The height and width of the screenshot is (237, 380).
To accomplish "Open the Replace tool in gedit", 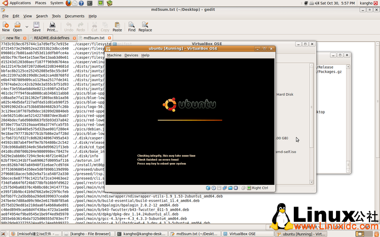I will (x=145, y=27).
